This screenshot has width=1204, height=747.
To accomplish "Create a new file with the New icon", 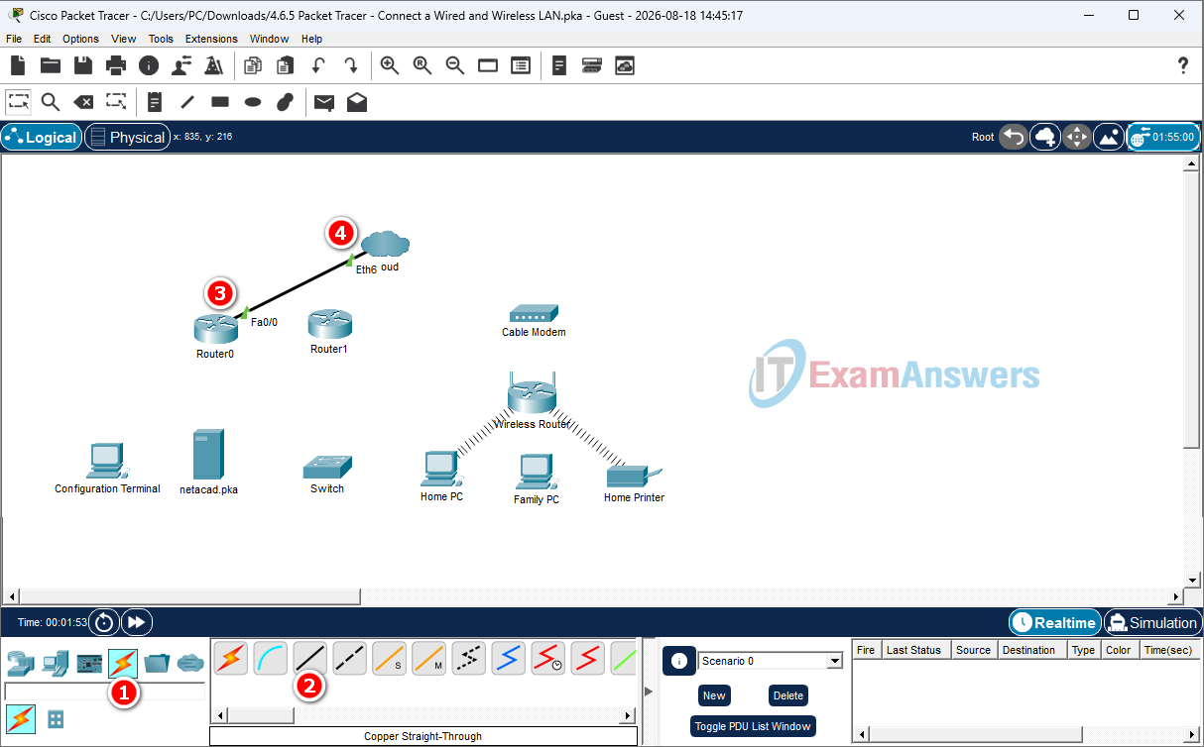I will click(x=18, y=65).
